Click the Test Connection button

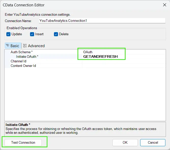(23, 142)
